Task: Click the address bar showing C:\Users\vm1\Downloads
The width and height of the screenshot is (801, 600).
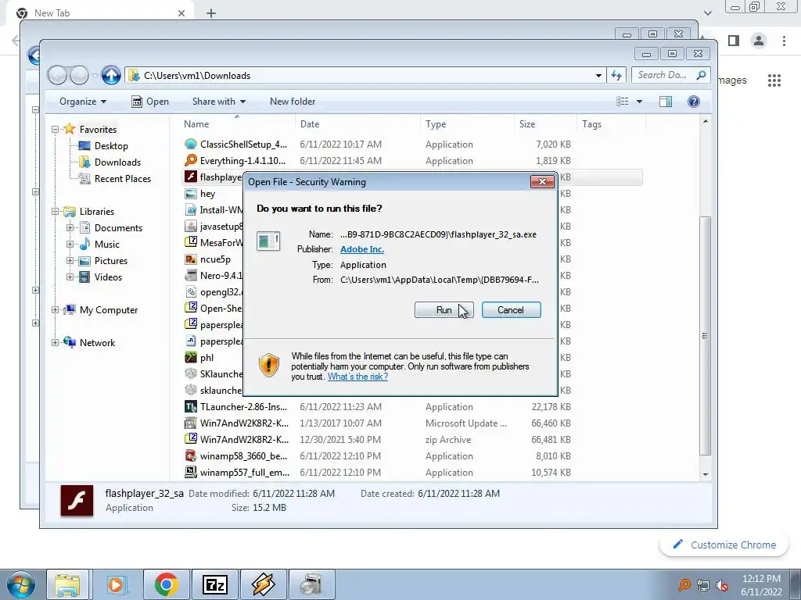Action: click(x=365, y=76)
